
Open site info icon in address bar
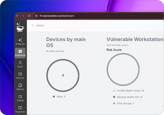point(36,16)
